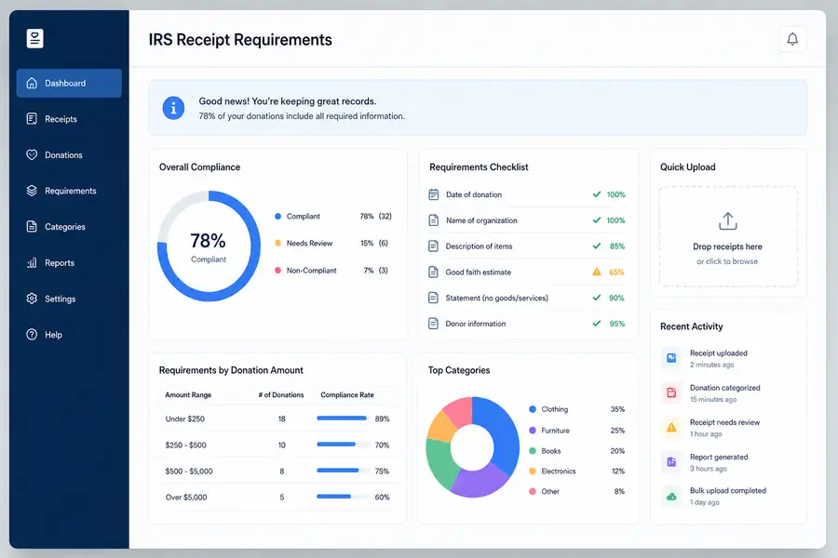The image size is (838, 558).
Task: Click the Donations heart icon
Action: (x=32, y=155)
